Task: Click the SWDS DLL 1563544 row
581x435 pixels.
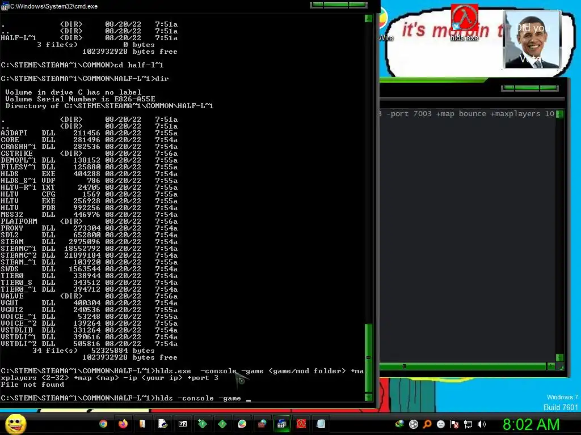Action: tap(89, 269)
